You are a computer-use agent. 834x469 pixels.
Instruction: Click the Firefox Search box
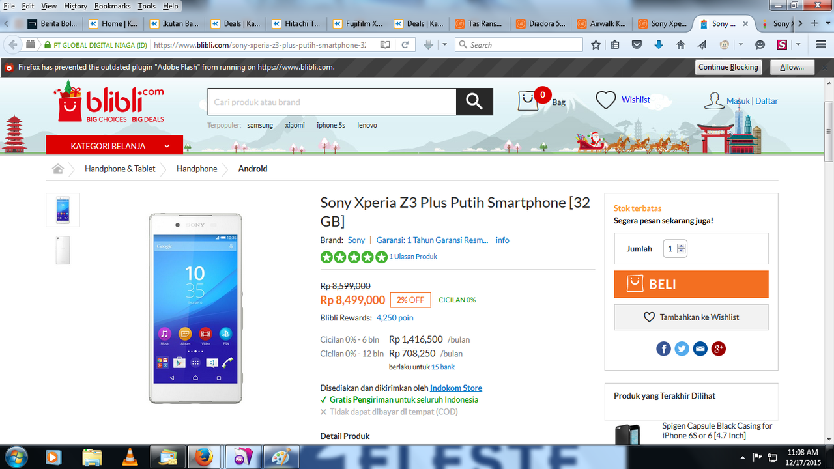click(x=519, y=45)
